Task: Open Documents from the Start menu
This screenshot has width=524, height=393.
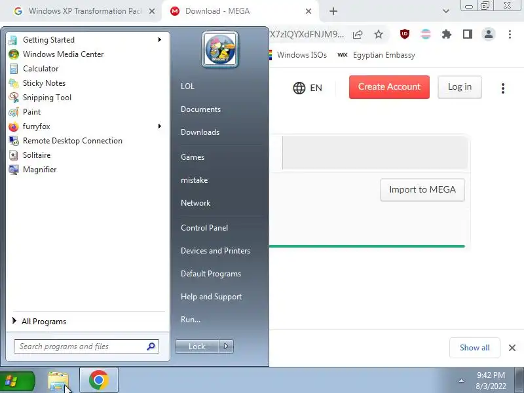Action: [x=200, y=109]
